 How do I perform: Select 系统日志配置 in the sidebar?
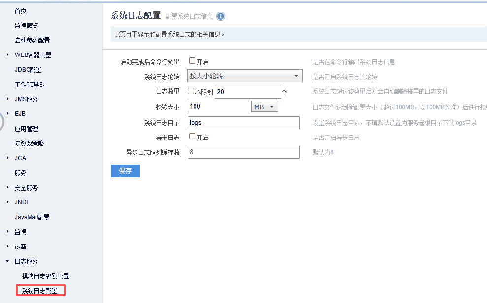click(x=40, y=291)
